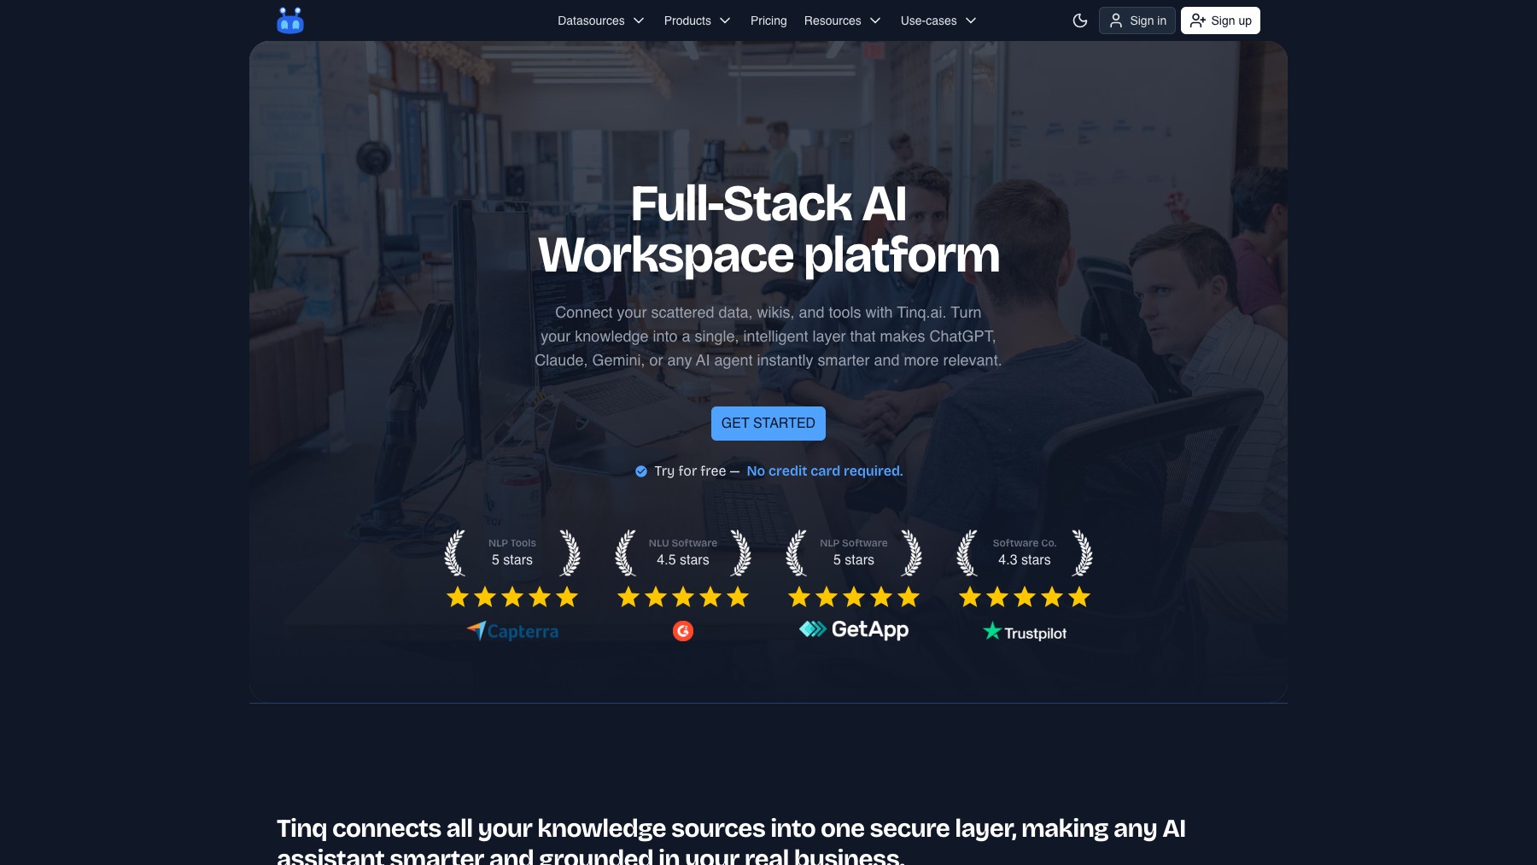The height and width of the screenshot is (865, 1537).
Task: Click the NLU Software 4.5 stars badge
Action: [683, 552]
